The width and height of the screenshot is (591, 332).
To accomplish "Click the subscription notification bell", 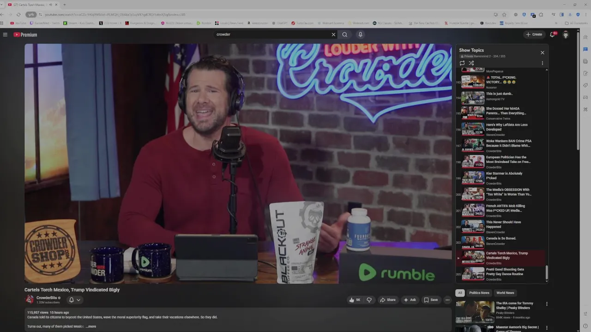I will (x=71, y=300).
